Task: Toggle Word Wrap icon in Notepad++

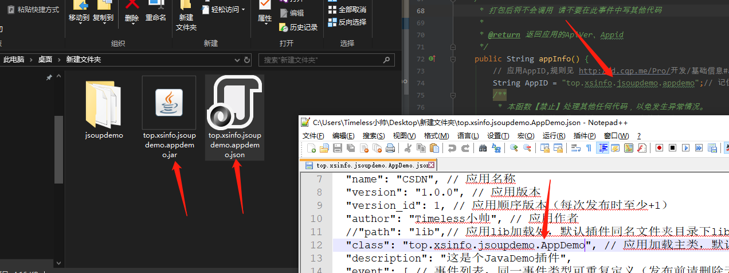Action: click(576, 148)
